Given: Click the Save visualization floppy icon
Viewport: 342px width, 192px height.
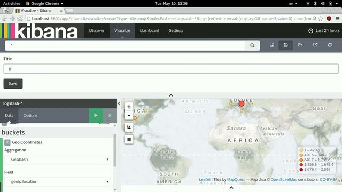Looking at the screenshot, I should 285,45.
